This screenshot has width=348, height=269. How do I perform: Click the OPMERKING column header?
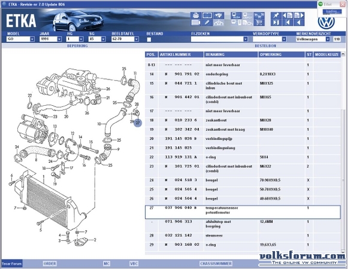tap(282, 54)
